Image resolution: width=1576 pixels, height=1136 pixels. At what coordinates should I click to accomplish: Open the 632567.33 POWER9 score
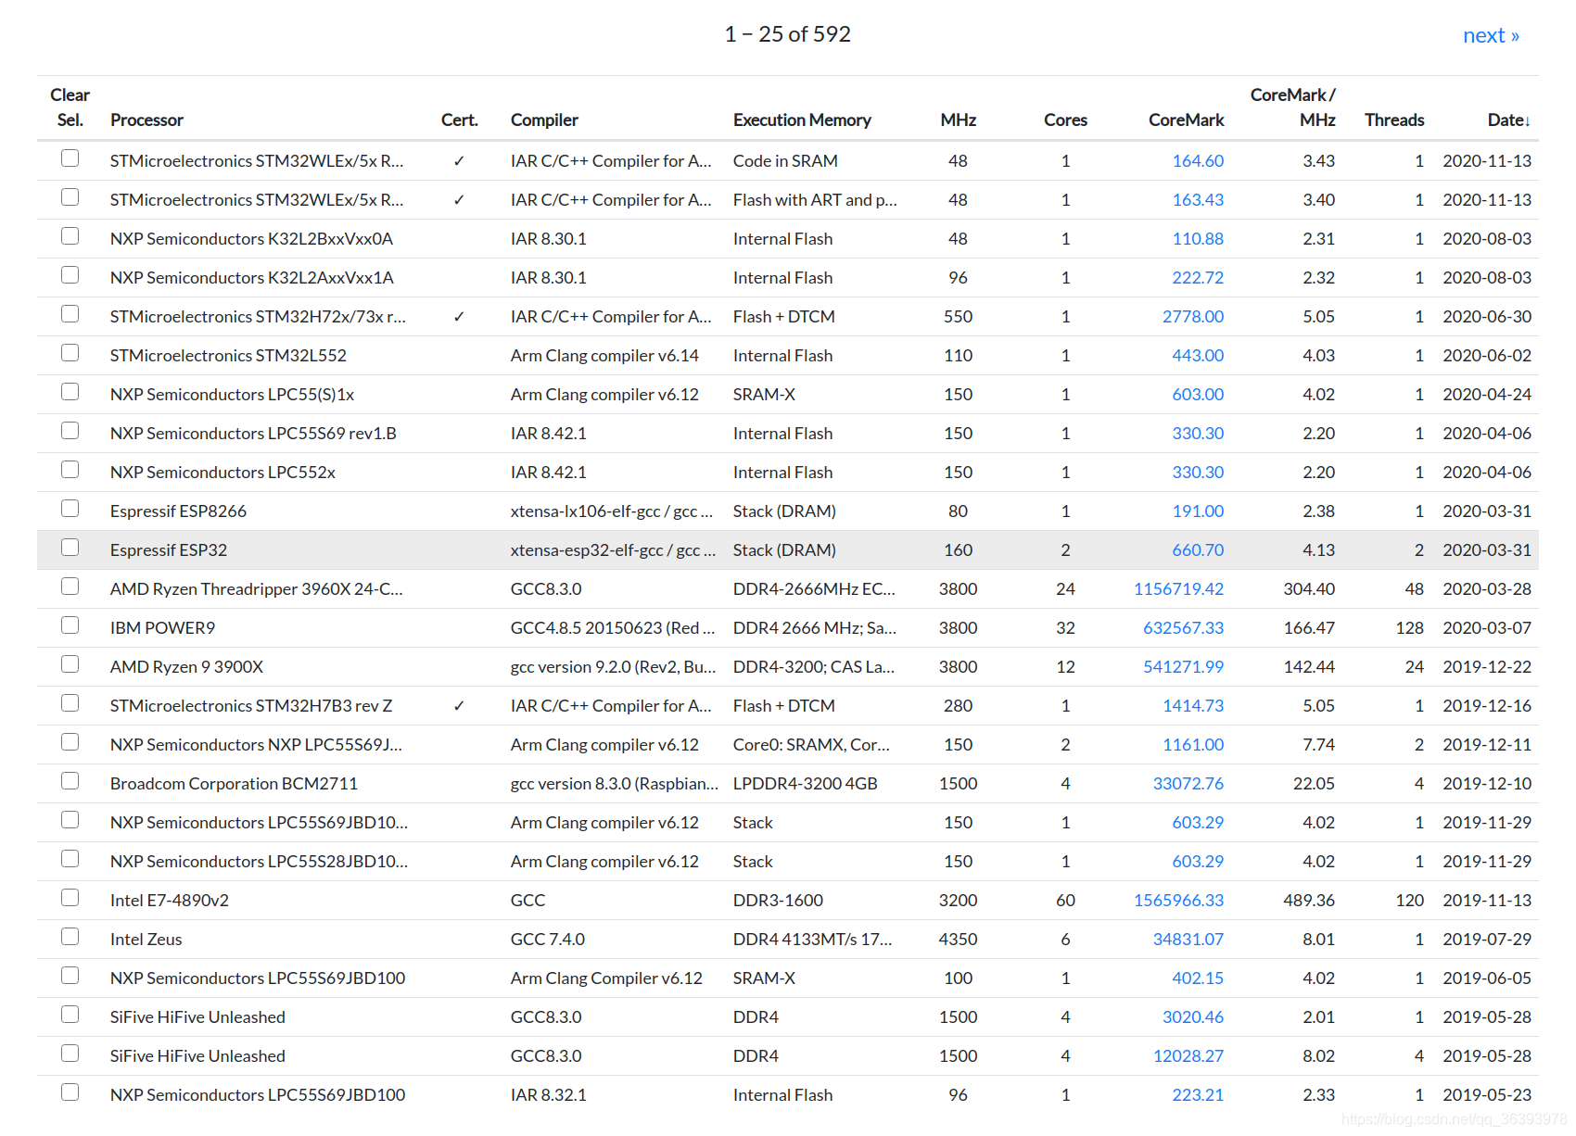1183,627
